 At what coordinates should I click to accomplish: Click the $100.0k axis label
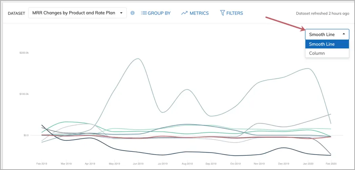[24, 94]
